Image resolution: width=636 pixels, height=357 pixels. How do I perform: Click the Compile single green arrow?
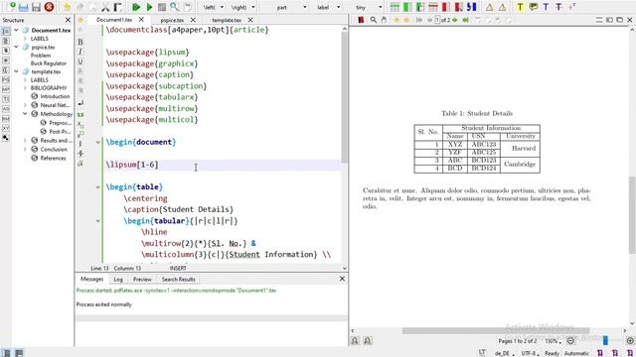(x=149, y=7)
